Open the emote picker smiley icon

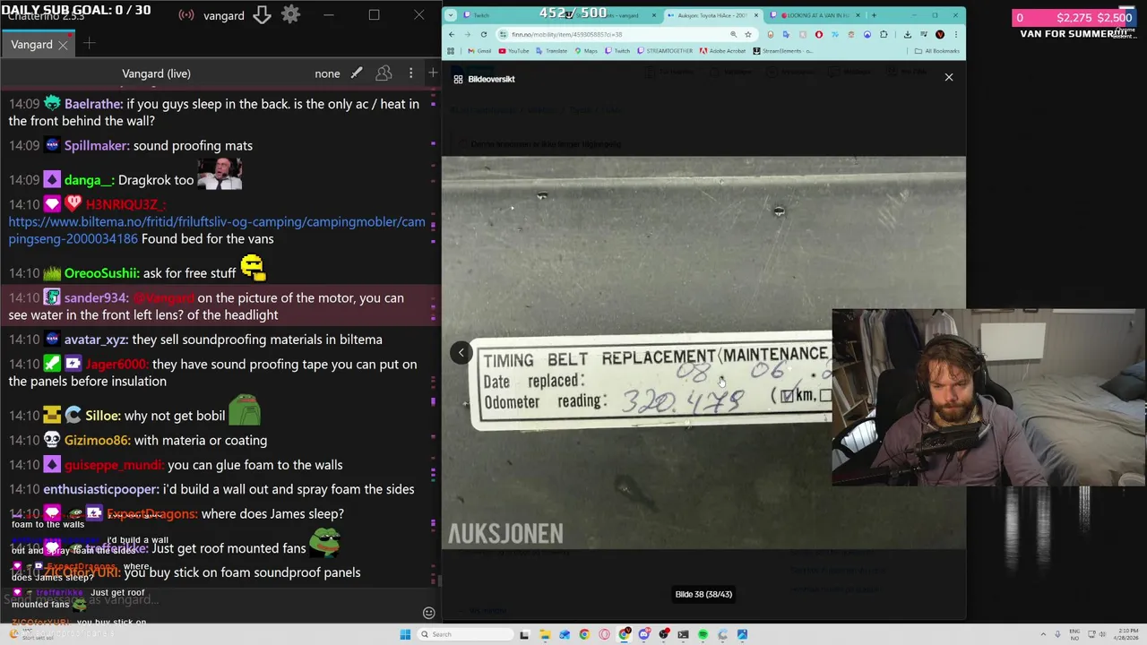(428, 613)
